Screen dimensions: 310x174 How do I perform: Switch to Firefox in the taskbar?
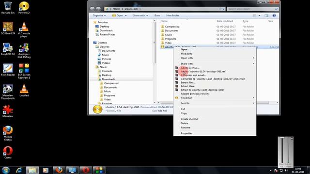[x=59, y=170]
